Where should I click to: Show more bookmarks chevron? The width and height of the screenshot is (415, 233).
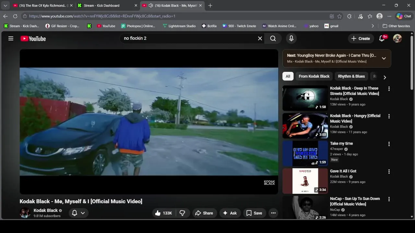pos(373,26)
